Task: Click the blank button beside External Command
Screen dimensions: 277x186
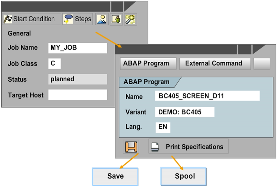Action: click(261, 64)
